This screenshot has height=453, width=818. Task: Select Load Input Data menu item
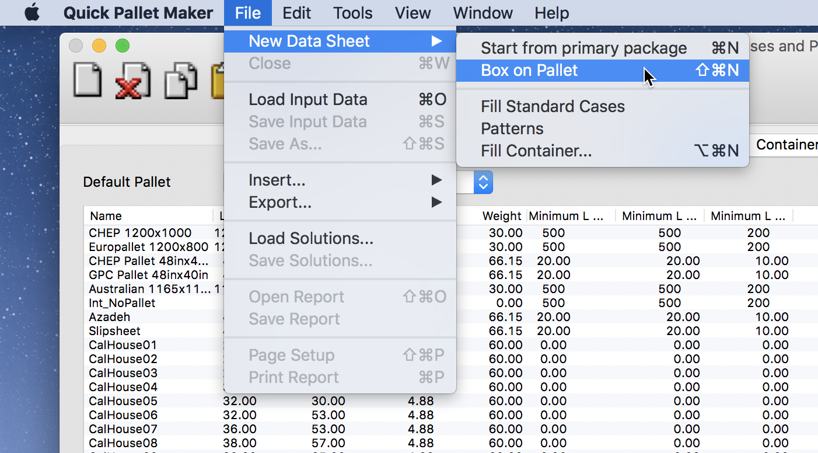click(340, 99)
